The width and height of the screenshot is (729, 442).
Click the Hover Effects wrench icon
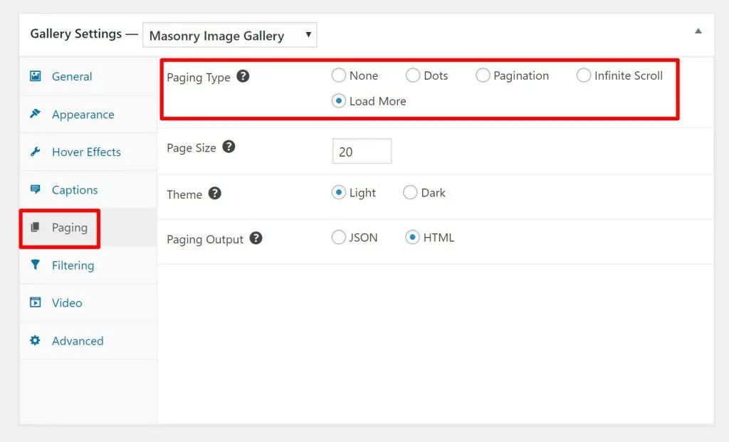(x=35, y=152)
